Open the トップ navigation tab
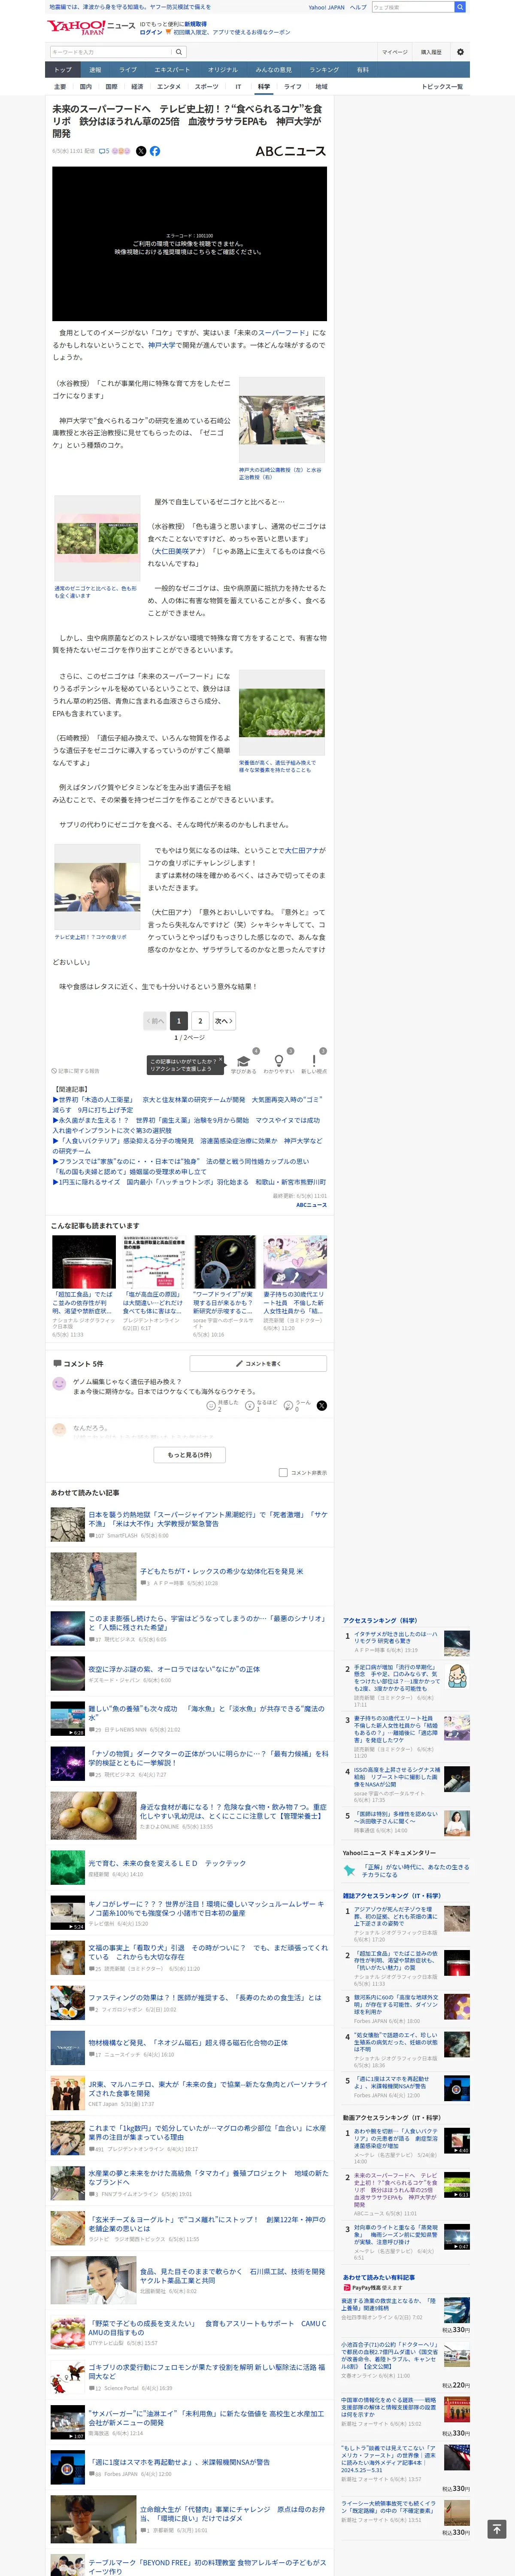The width and height of the screenshot is (515, 2576). tap(63, 70)
